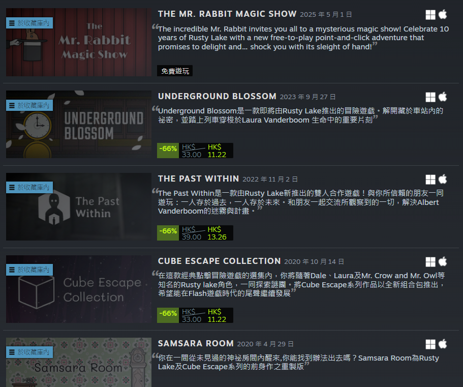Viewport: 463px width, 387px height.
Task: Open the Underground Blossom capsule image
Action: pyautogui.click(x=79, y=125)
